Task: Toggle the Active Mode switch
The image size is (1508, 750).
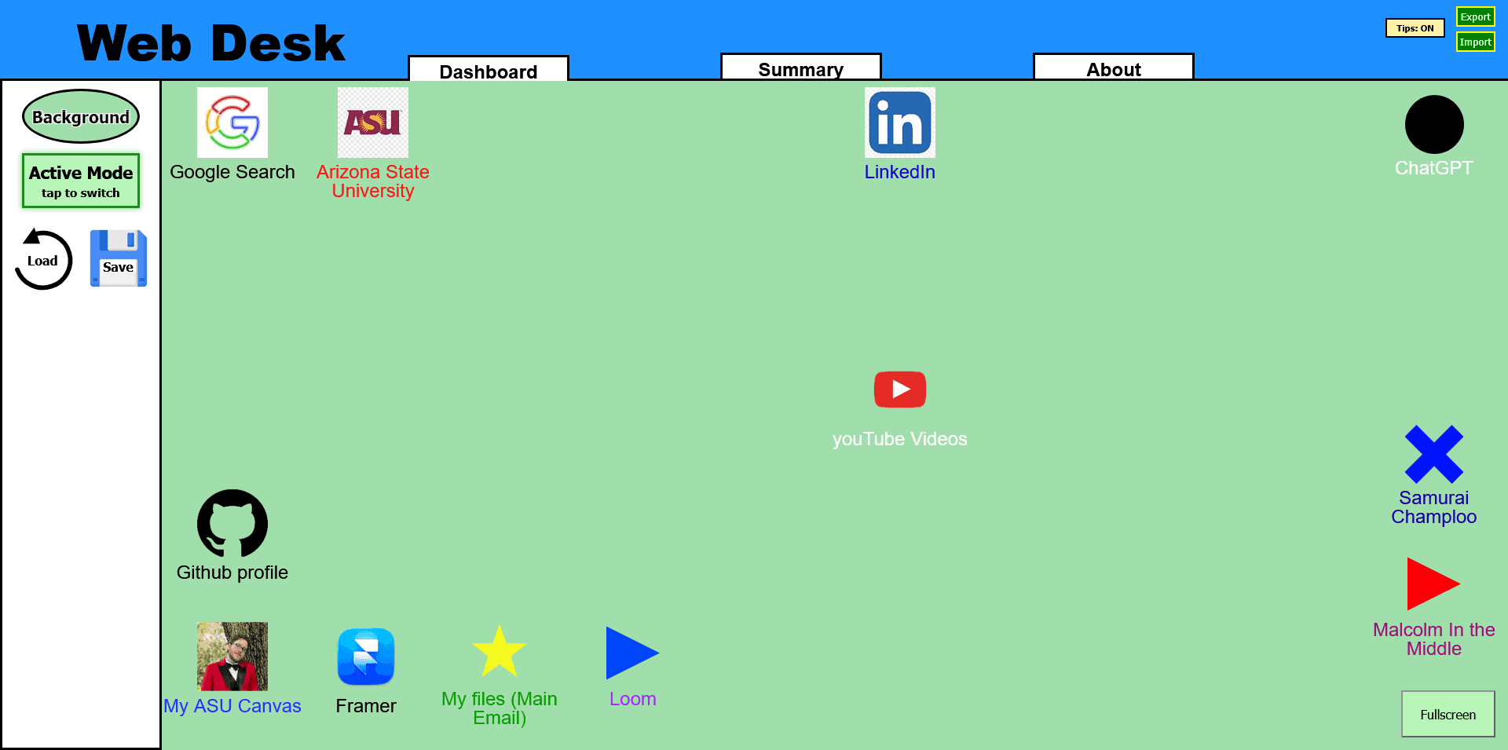Action: tap(81, 181)
